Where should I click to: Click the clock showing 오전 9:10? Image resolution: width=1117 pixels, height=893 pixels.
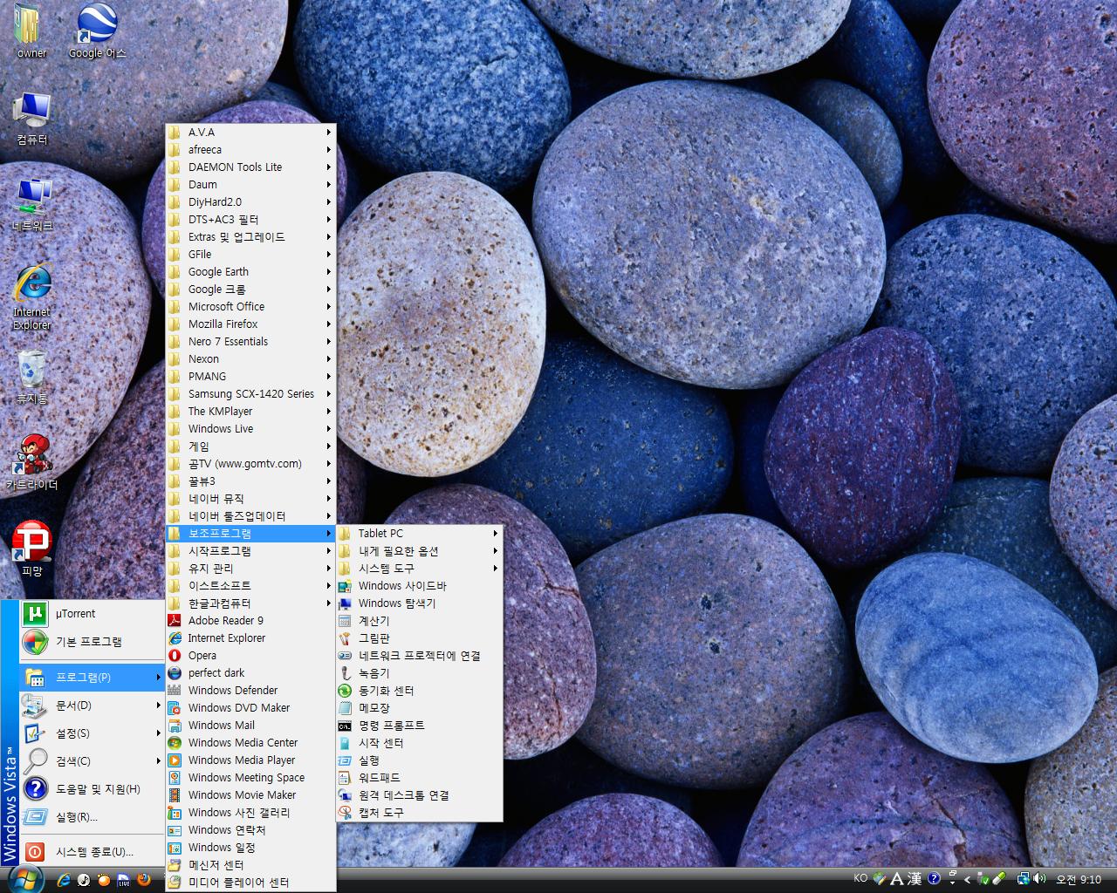point(1079,878)
